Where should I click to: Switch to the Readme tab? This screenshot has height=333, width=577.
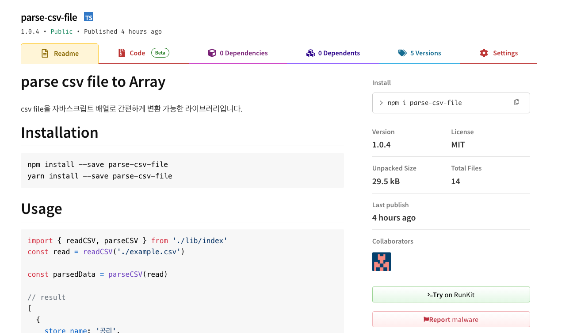tap(60, 54)
